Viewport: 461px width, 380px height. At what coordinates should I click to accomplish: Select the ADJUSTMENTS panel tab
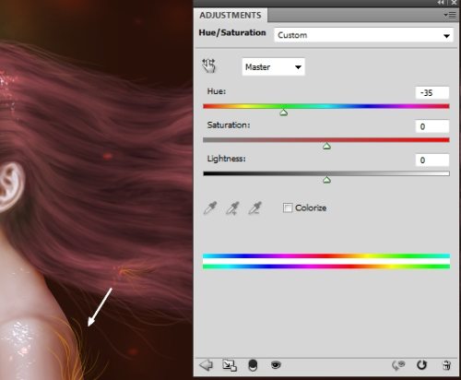(x=230, y=15)
